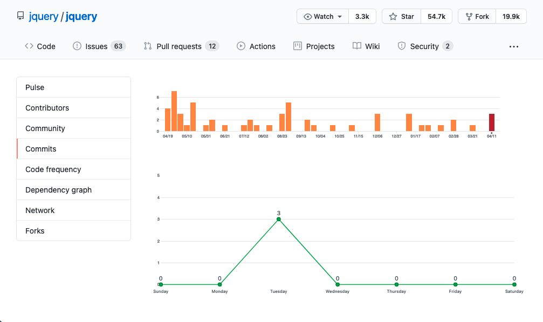Viewport: 543px width, 322px height.
Task: Expand the Watch dropdown caret
Action: [x=340, y=17]
